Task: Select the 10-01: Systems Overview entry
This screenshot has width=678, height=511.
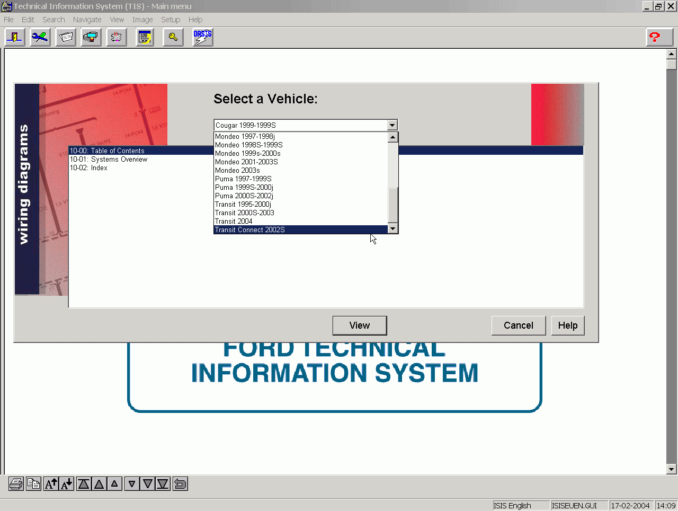Action: pyautogui.click(x=109, y=159)
